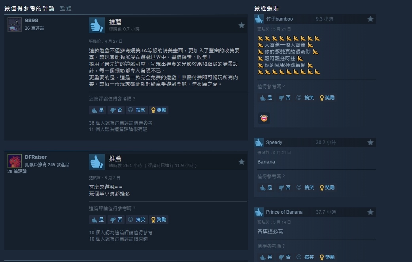Click the laughing emoji award under 竹子bamboo's review
The image size is (412, 262).
pyautogui.click(x=264, y=118)
